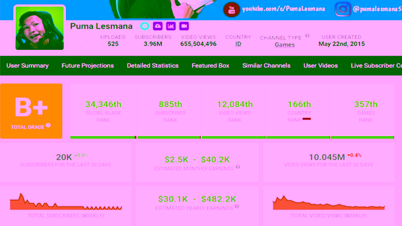The image size is (402, 226).
Task: Open the Featured Box tab
Action: pyautogui.click(x=210, y=66)
